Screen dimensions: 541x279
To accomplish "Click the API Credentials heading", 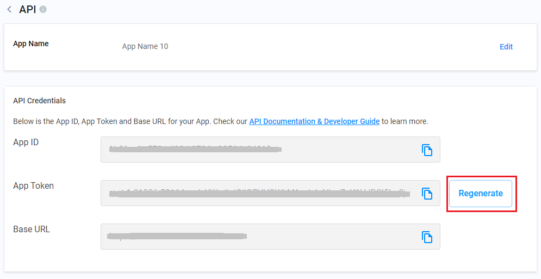I will [39, 101].
